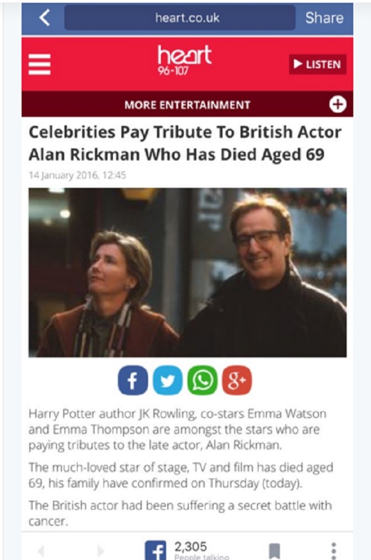Click the Share button in top bar
The height and width of the screenshot is (560, 371).
pos(324,18)
